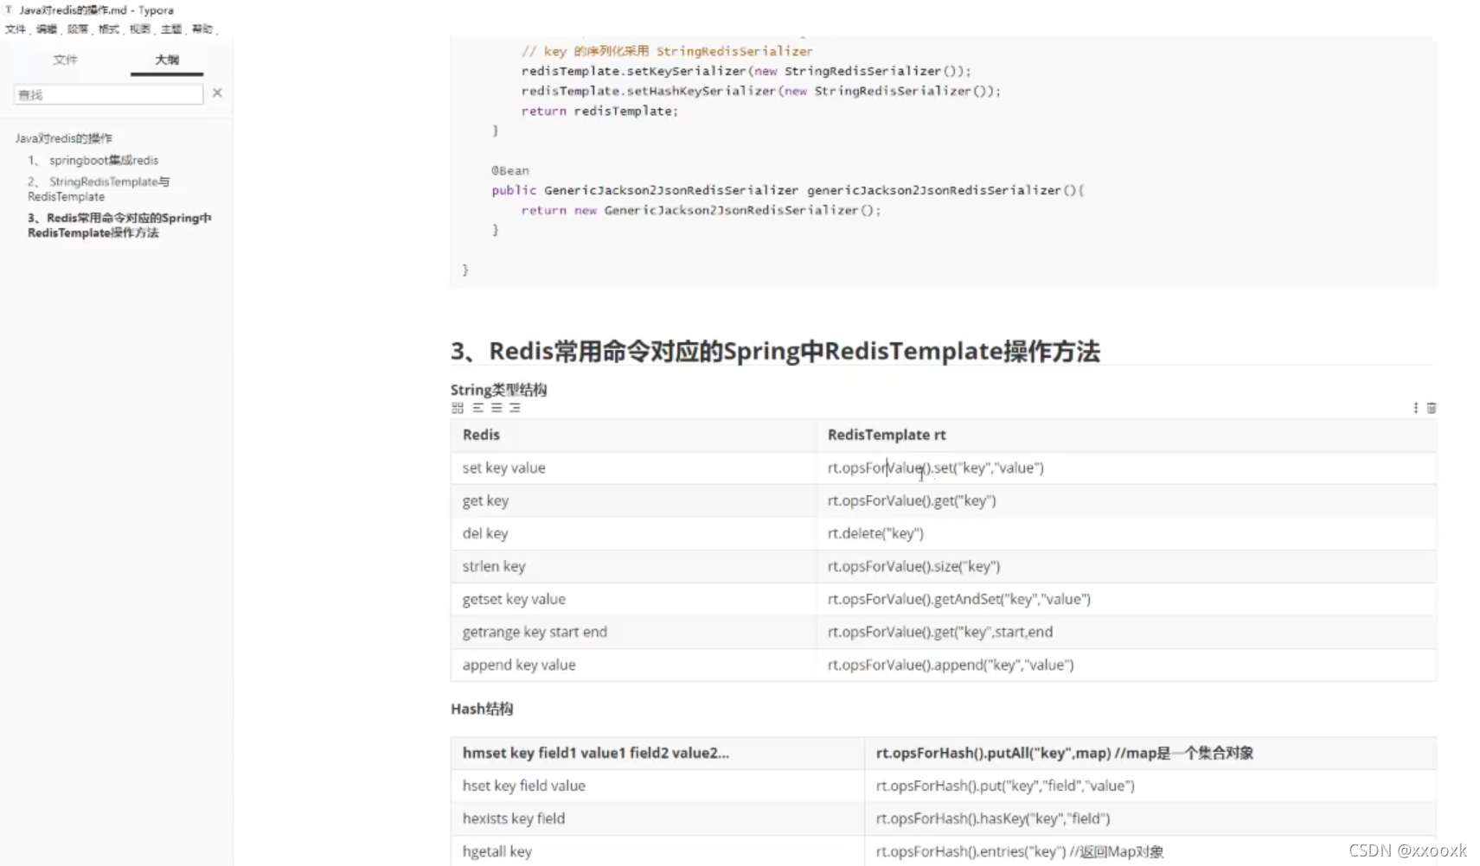
Task: Align table column center
Action: pos(497,408)
